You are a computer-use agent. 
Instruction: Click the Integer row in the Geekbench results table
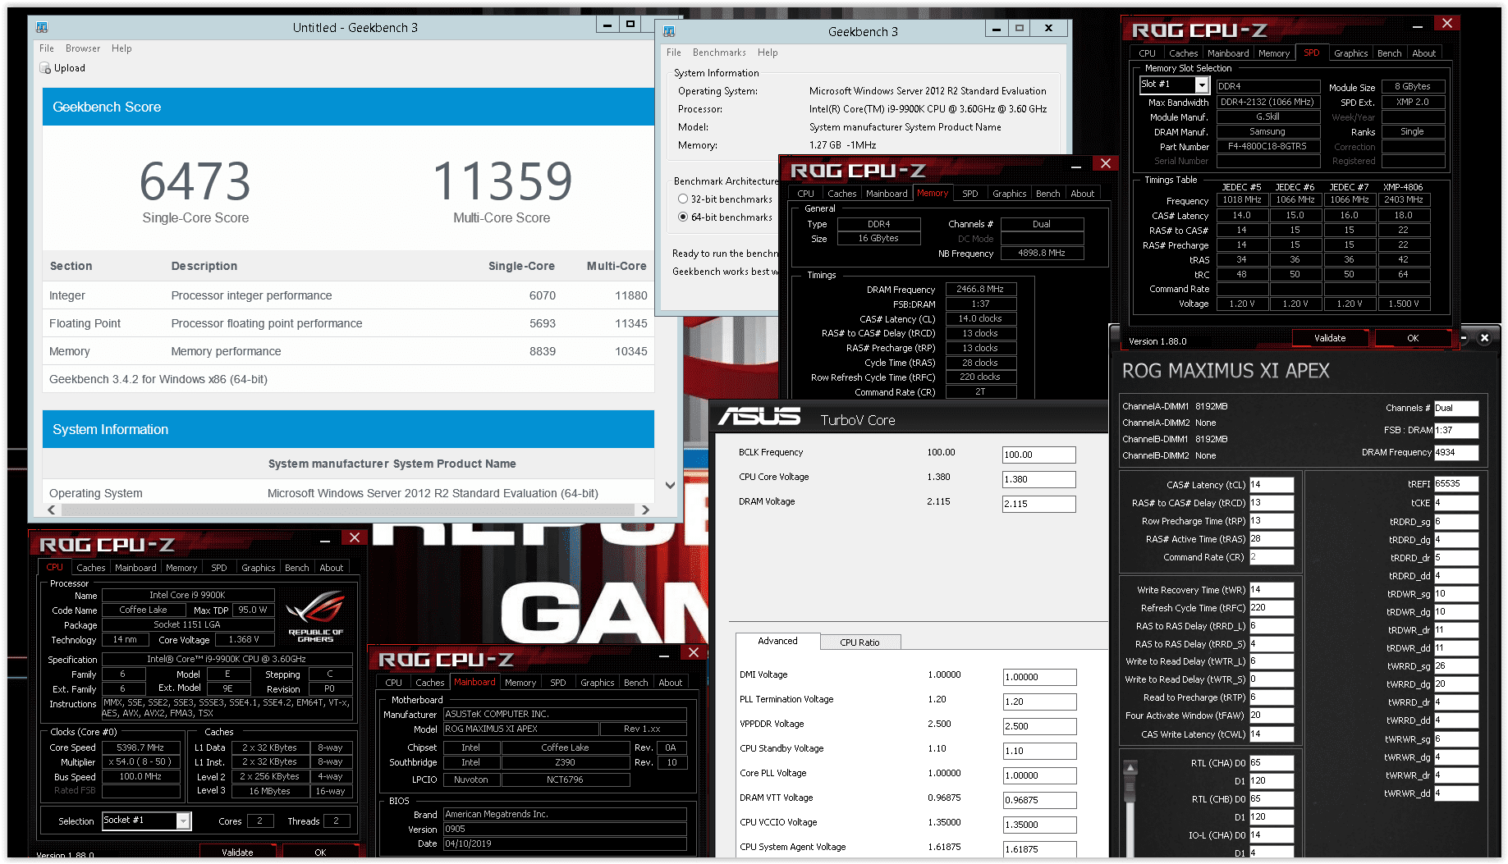[x=348, y=295]
